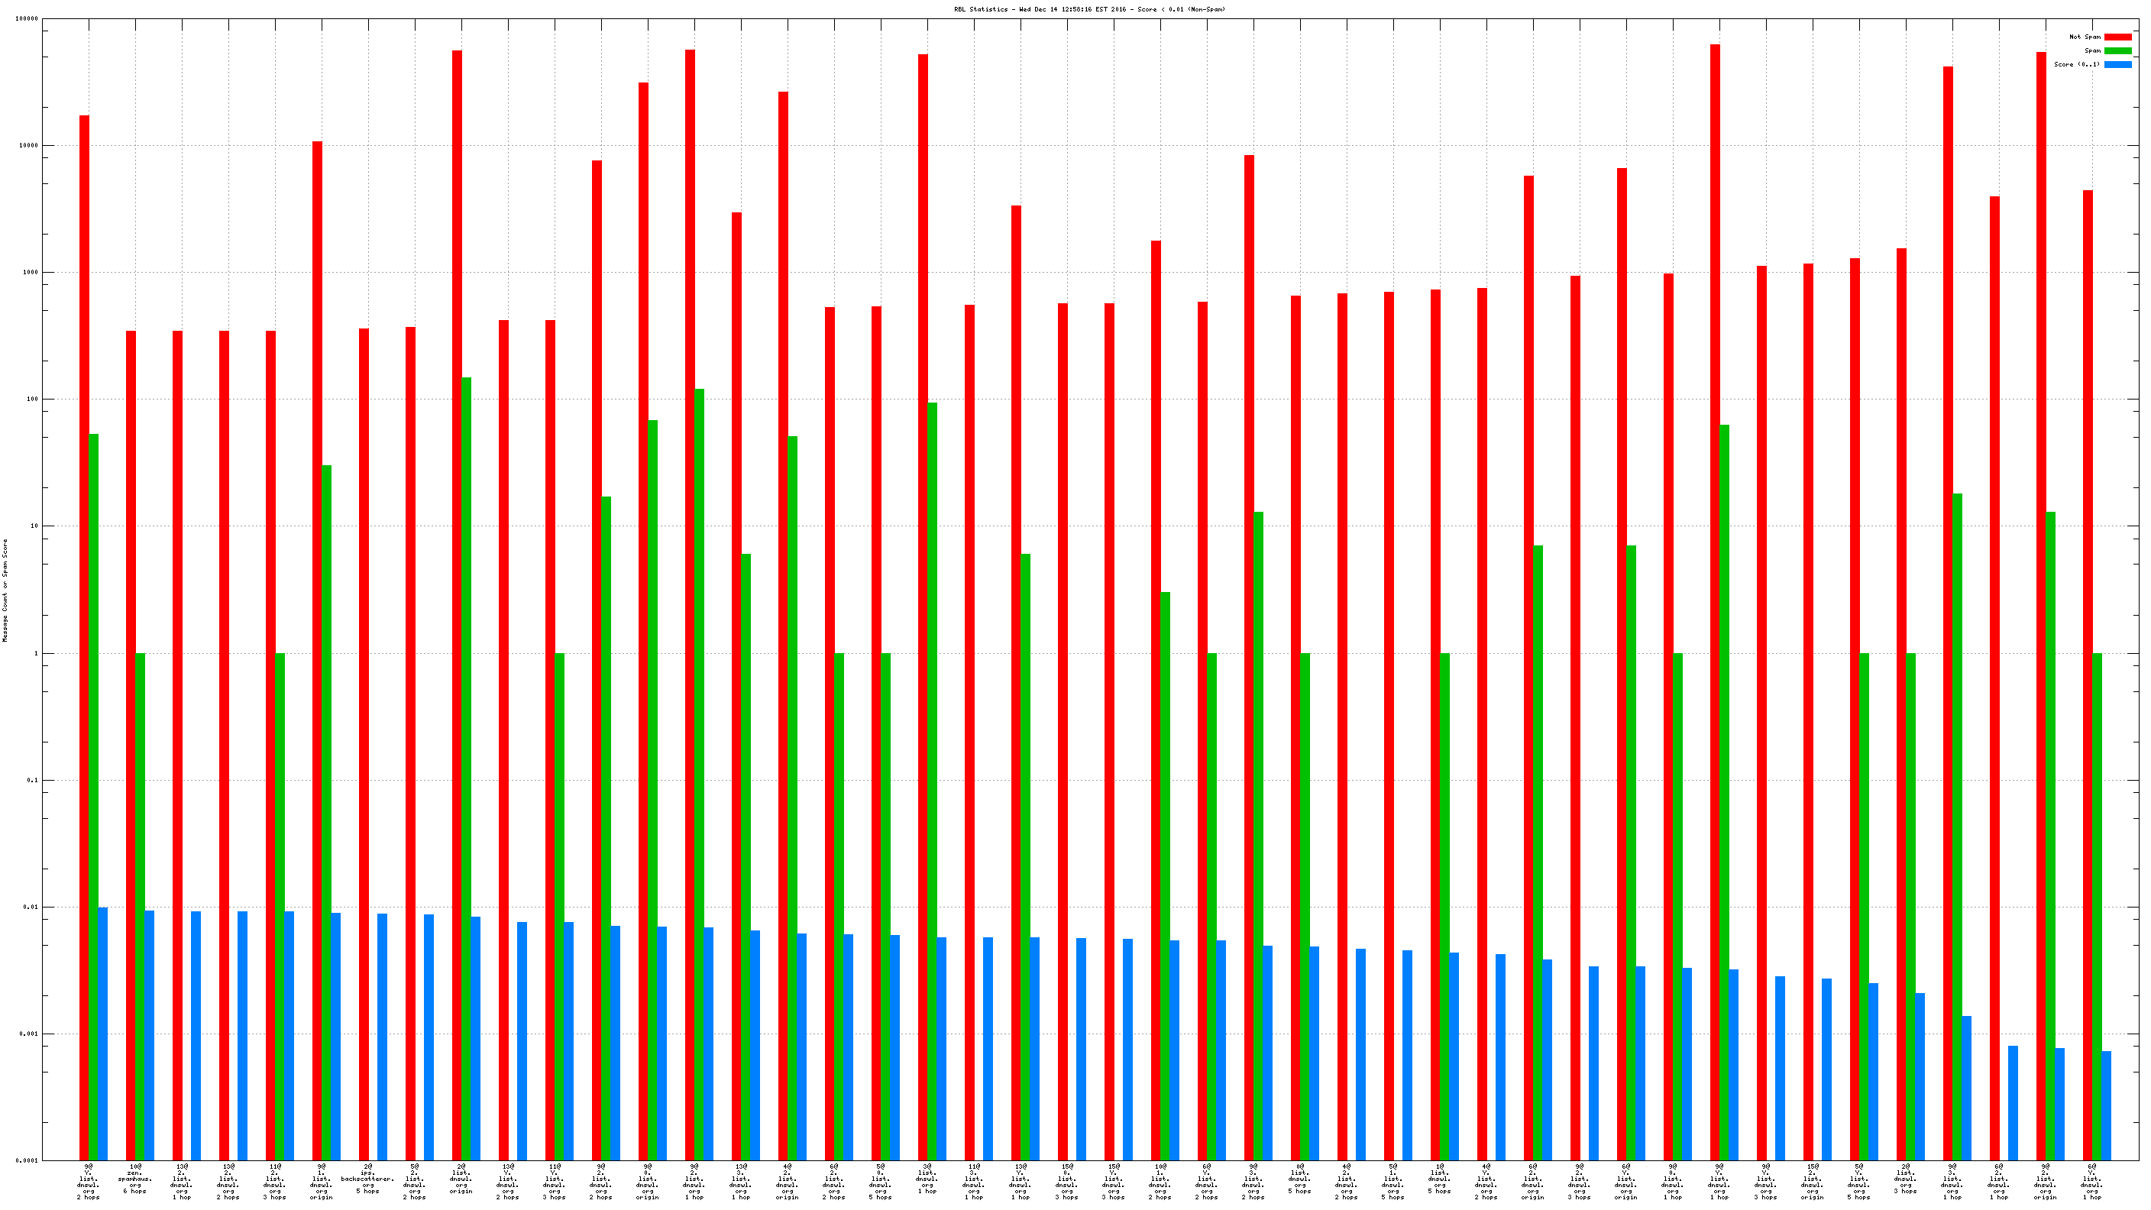Viewport: 2151px width, 1210px height.
Task: Click the 0.01 y-axis tick label
Action: 30,907
